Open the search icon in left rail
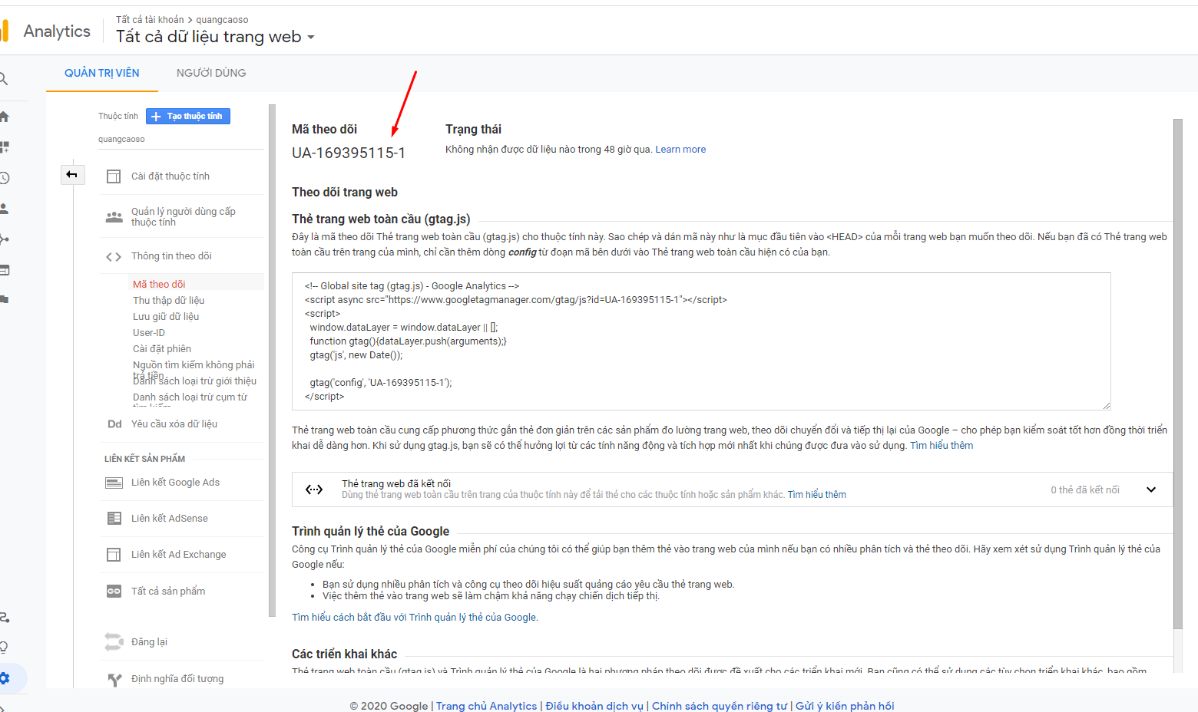The image size is (1198, 712). click(3, 78)
